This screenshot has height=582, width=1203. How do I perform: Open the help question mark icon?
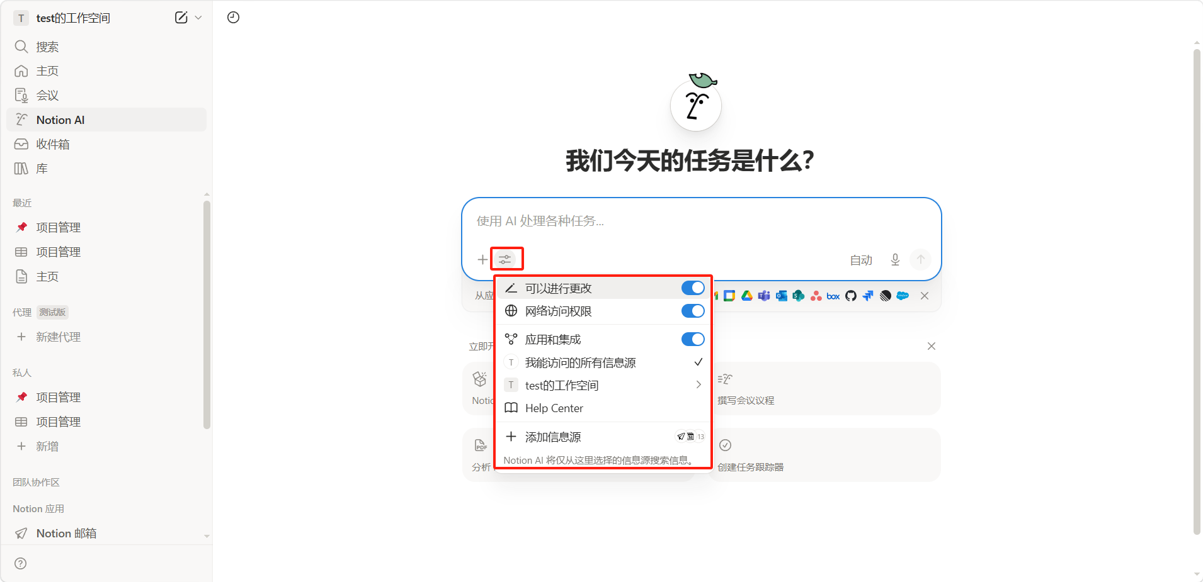(21, 563)
